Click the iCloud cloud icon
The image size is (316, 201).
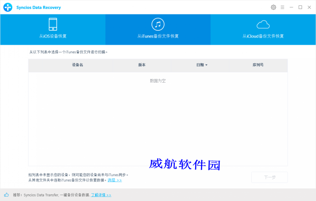(263, 24)
